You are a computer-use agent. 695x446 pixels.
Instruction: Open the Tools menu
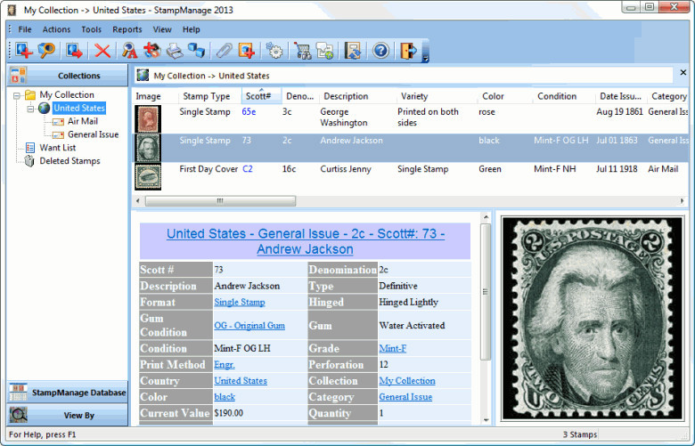pyautogui.click(x=91, y=29)
